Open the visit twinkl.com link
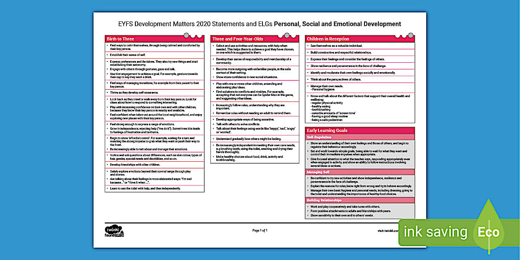This screenshot has width=520, height=260. 388,231
